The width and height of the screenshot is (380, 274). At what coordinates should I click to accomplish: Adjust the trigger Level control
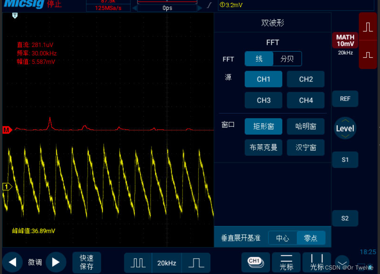[345, 128]
